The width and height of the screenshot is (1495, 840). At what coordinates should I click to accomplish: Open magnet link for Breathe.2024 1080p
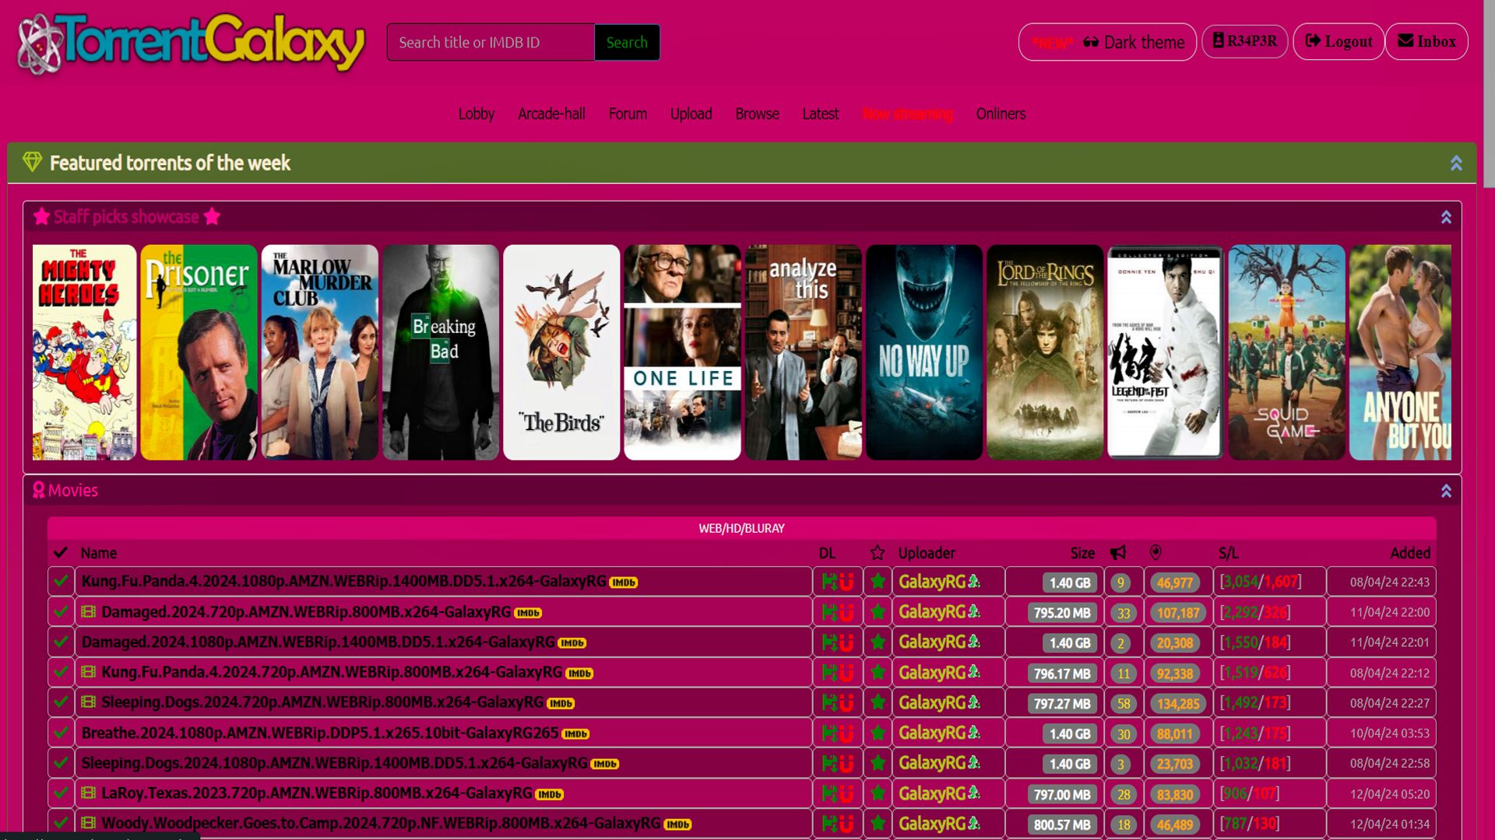[x=846, y=733]
